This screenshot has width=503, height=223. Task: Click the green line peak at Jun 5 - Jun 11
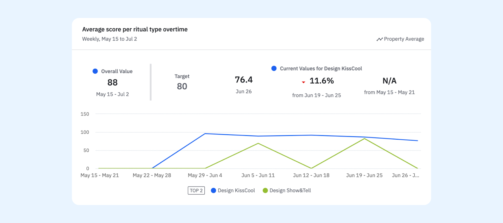point(258,143)
